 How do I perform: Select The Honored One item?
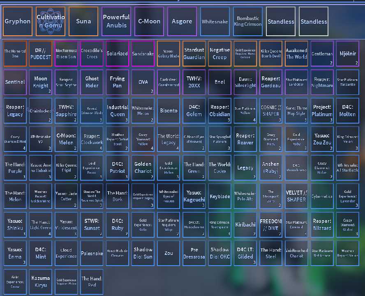click(15, 53)
